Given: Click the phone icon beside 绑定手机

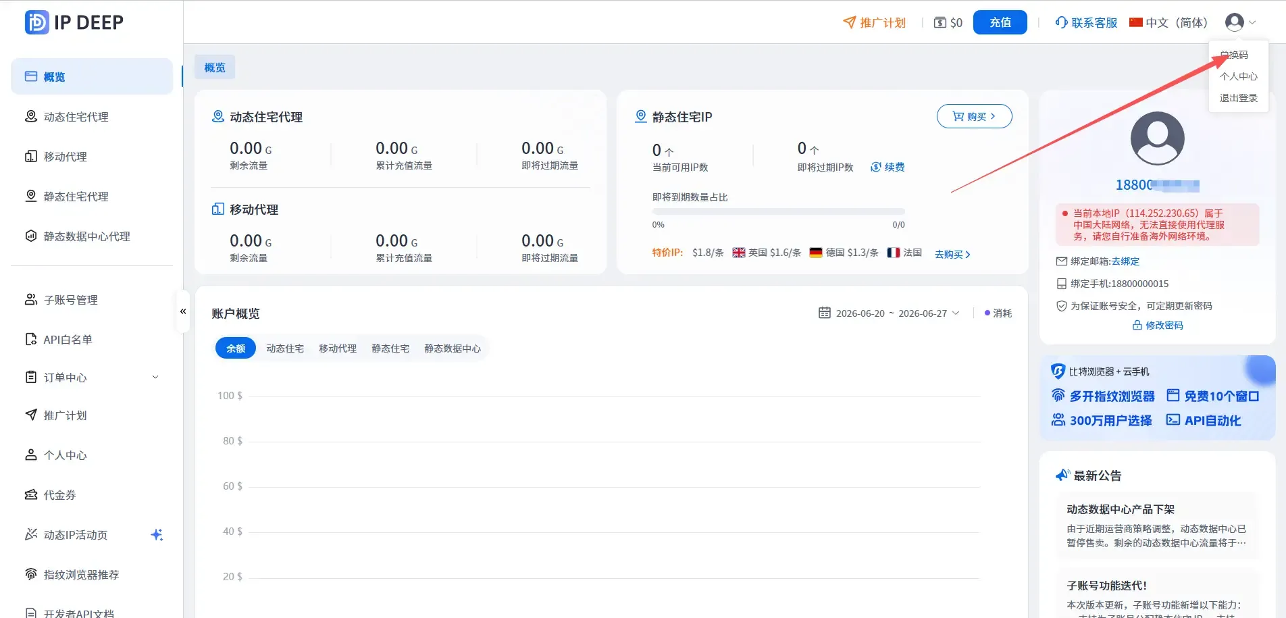Looking at the screenshot, I should click(x=1062, y=284).
